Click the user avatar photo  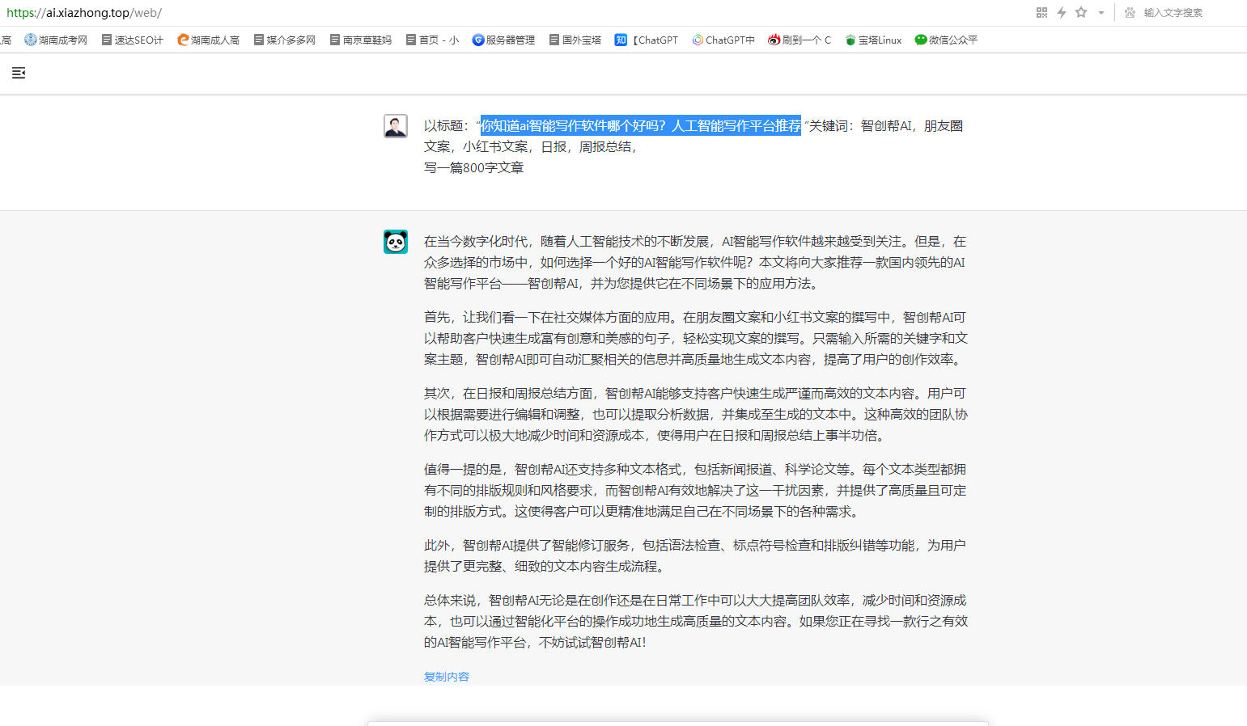pyautogui.click(x=396, y=126)
